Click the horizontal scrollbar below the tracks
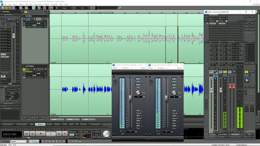 (80, 117)
